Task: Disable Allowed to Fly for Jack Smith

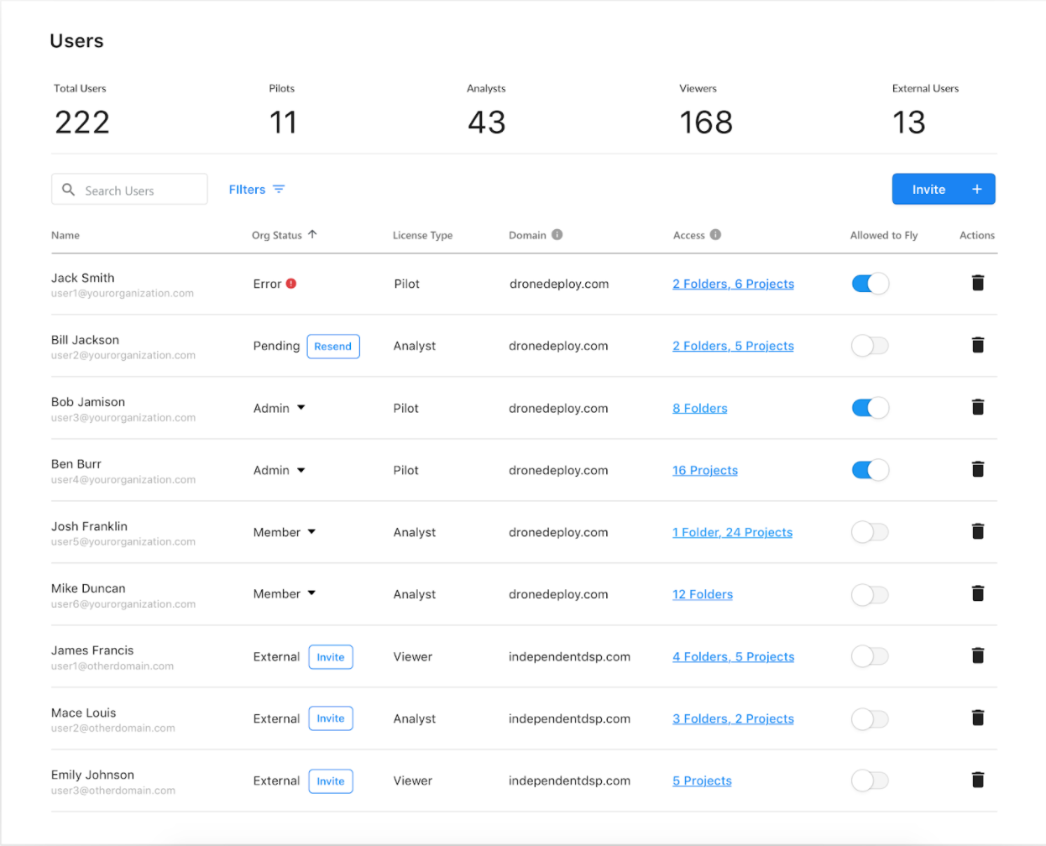Action: [x=870, y=284]
